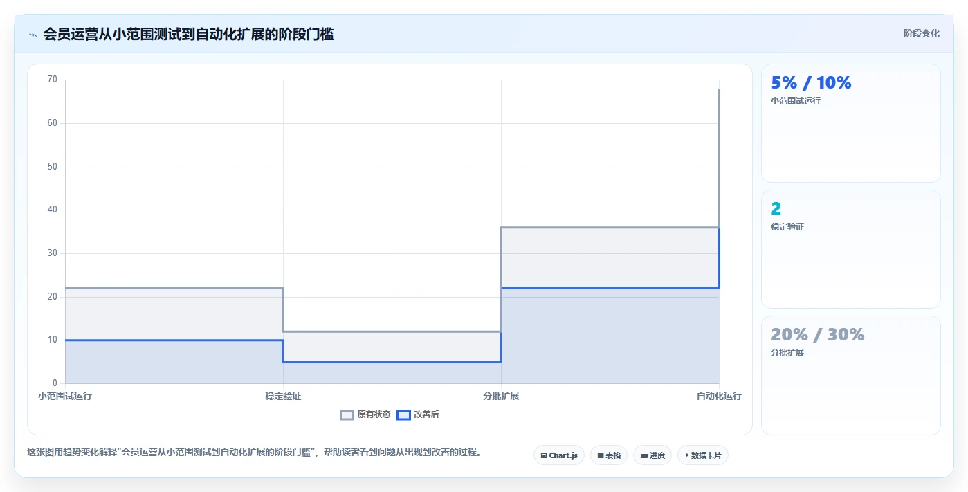Click the 60 y-axis tick label
This screenshot has width=968, height=492.
point(53,123)
